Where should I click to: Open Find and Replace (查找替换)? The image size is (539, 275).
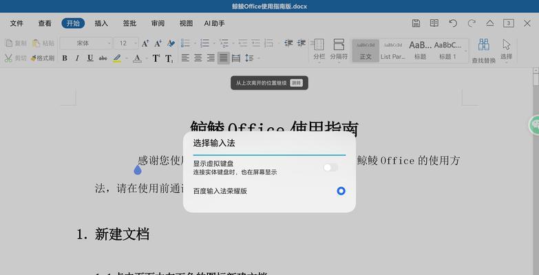484,51
